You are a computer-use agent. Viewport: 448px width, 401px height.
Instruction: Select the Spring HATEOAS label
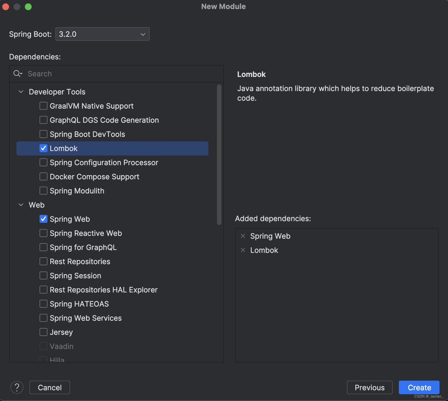click(79, 304)
